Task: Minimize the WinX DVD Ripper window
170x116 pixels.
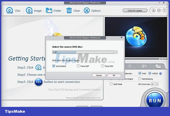Action: coord(160,3)
